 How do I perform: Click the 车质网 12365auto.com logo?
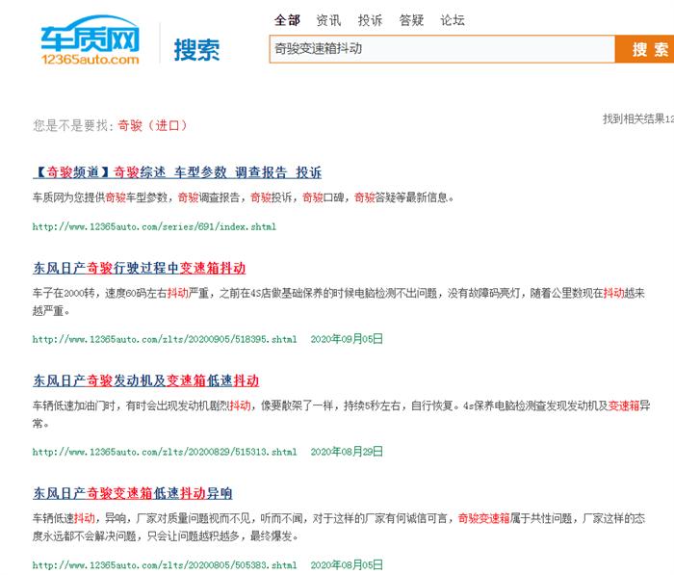point(91,40)
